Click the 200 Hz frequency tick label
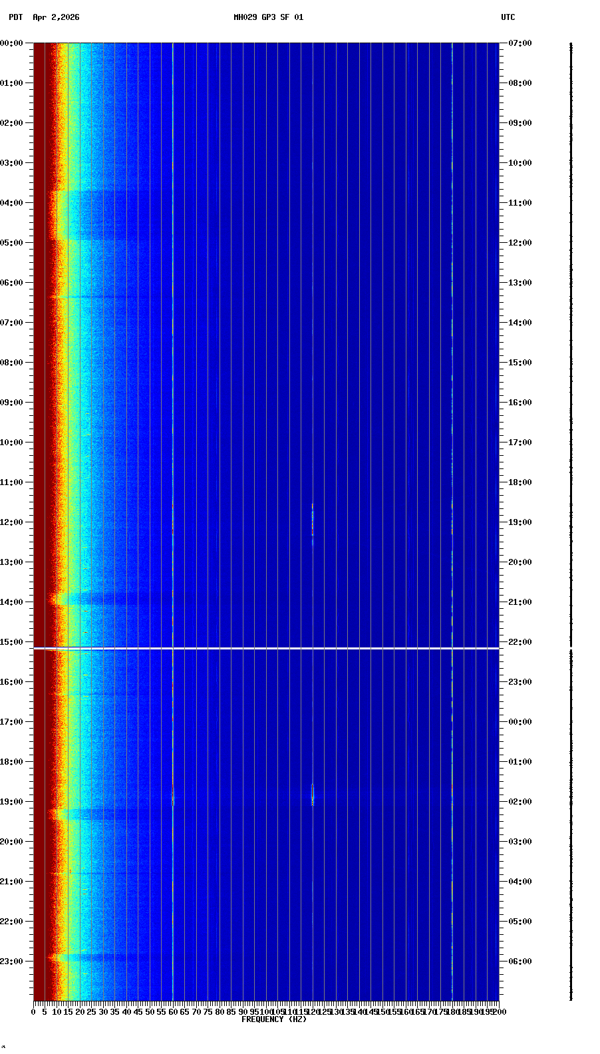The width and height of the screenshot is (600, 1054). [499, 1012]
